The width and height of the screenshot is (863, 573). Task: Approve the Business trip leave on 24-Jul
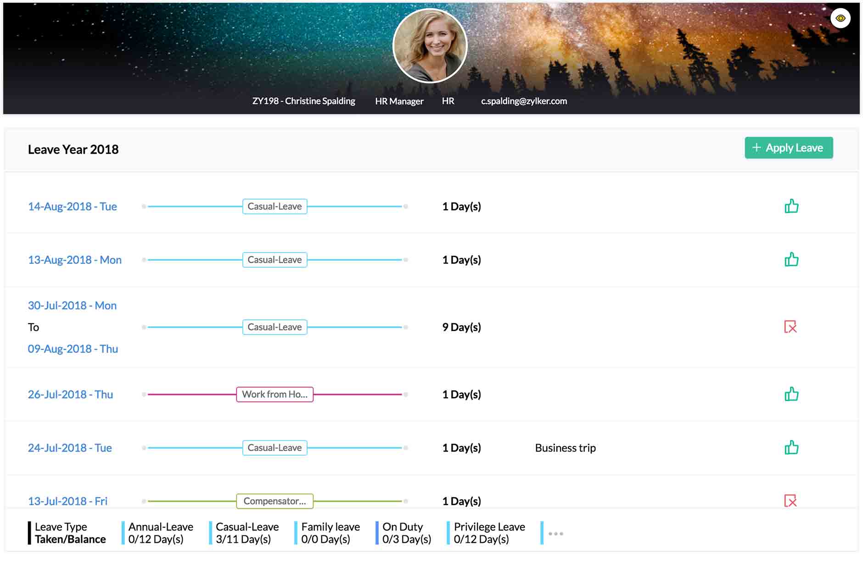coord(791,447)
